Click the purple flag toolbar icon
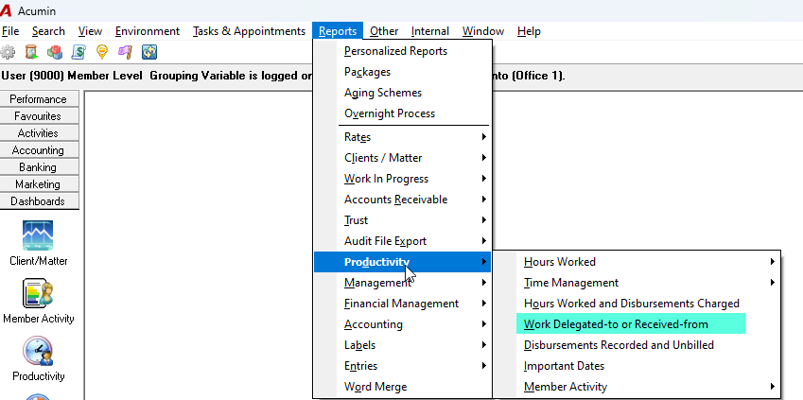 126,52
